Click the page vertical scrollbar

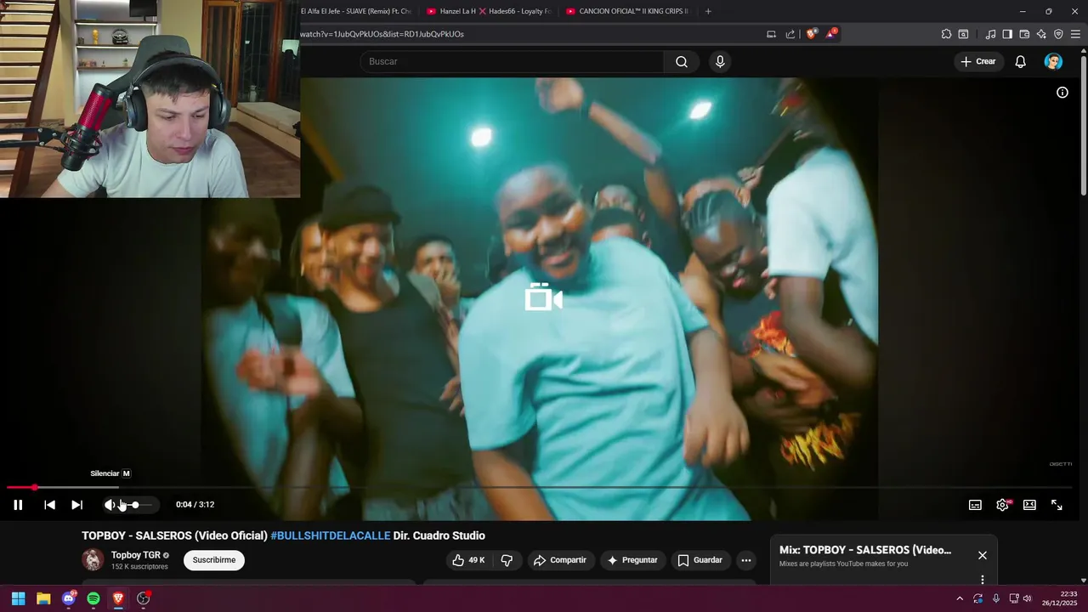coord(1083,127)
